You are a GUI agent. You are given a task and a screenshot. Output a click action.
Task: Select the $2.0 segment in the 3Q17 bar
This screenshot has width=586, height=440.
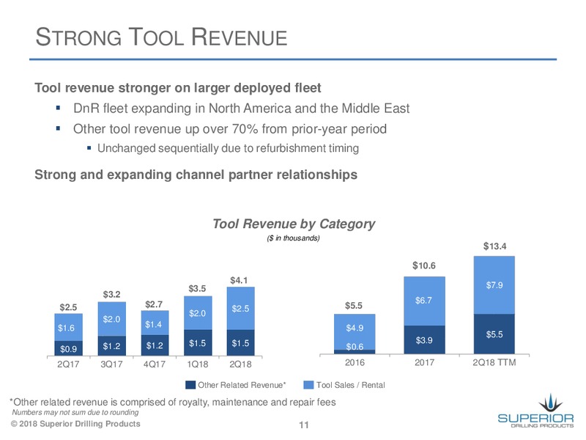[112, 319]
